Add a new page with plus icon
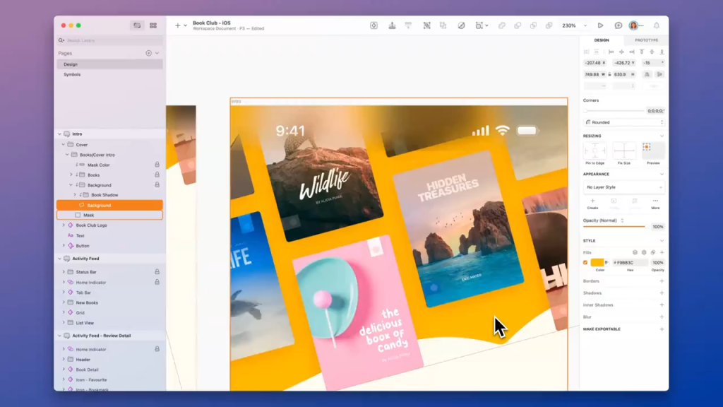Viewport: 723px width, 407px height. tap(148, 53)
